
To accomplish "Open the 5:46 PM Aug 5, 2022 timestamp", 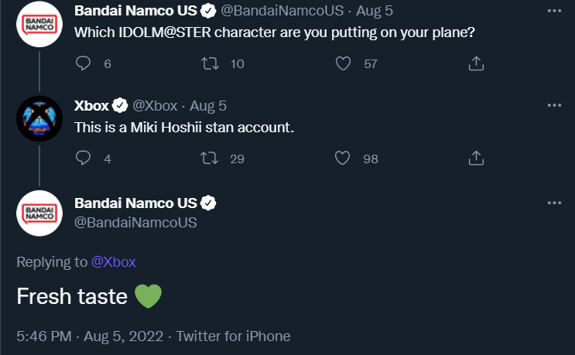I will click(89, 336).
